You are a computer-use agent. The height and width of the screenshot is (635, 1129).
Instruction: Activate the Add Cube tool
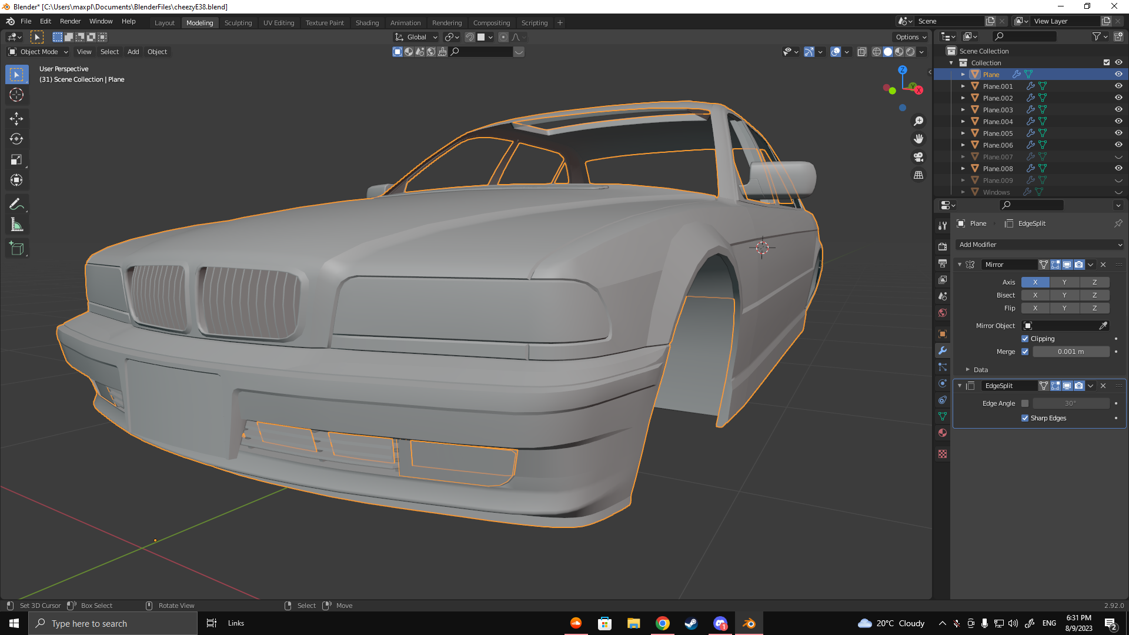(16, 249)
